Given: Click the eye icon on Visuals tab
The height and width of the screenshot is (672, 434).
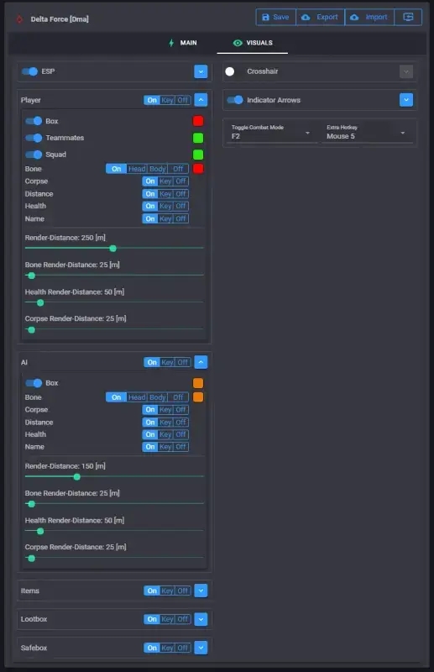Looking at the screenshot, I should tap(238, 43).
